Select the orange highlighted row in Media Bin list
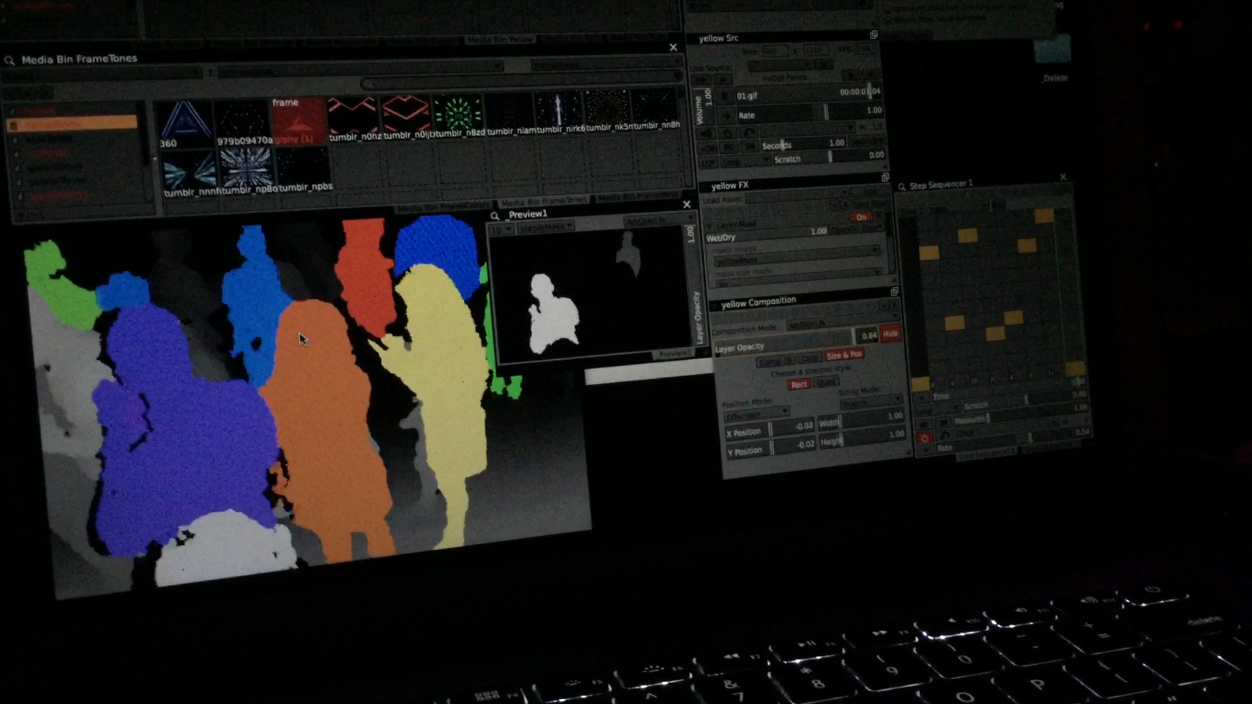This screenshot has height=704, width=1252. tap(72, 123)
